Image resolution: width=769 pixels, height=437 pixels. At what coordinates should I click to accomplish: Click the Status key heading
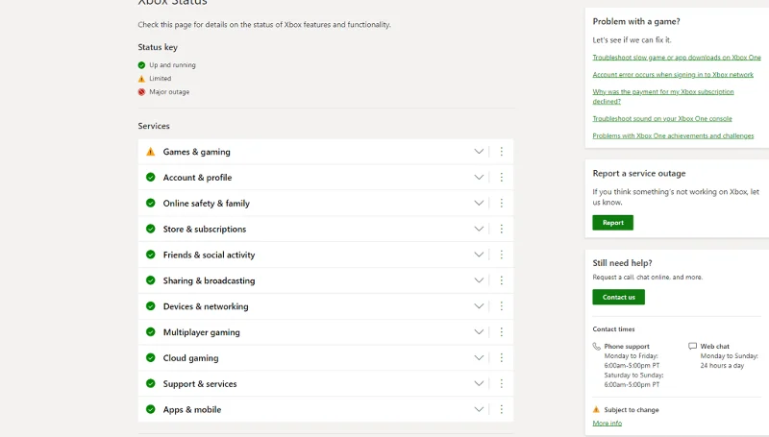coord(158,47)
